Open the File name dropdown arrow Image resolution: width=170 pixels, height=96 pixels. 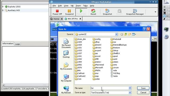pos(130,88)
